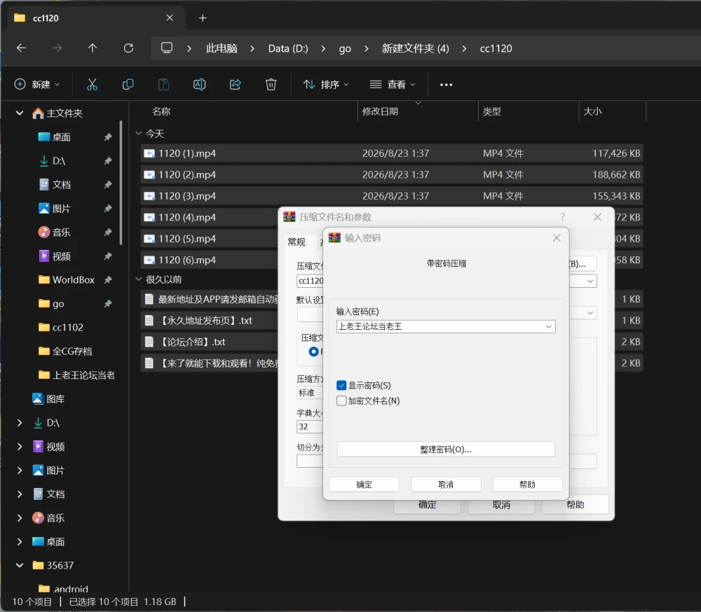Click the 【论坛介绍】.txt file icon
This screenshot has height=612, width=701.
[x=149, y=342]
